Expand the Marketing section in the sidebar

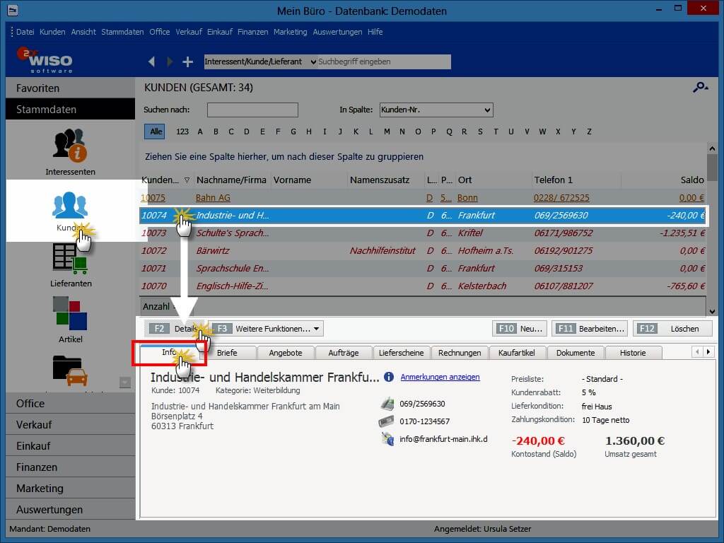pyautogui.click(x=71, y=488)
